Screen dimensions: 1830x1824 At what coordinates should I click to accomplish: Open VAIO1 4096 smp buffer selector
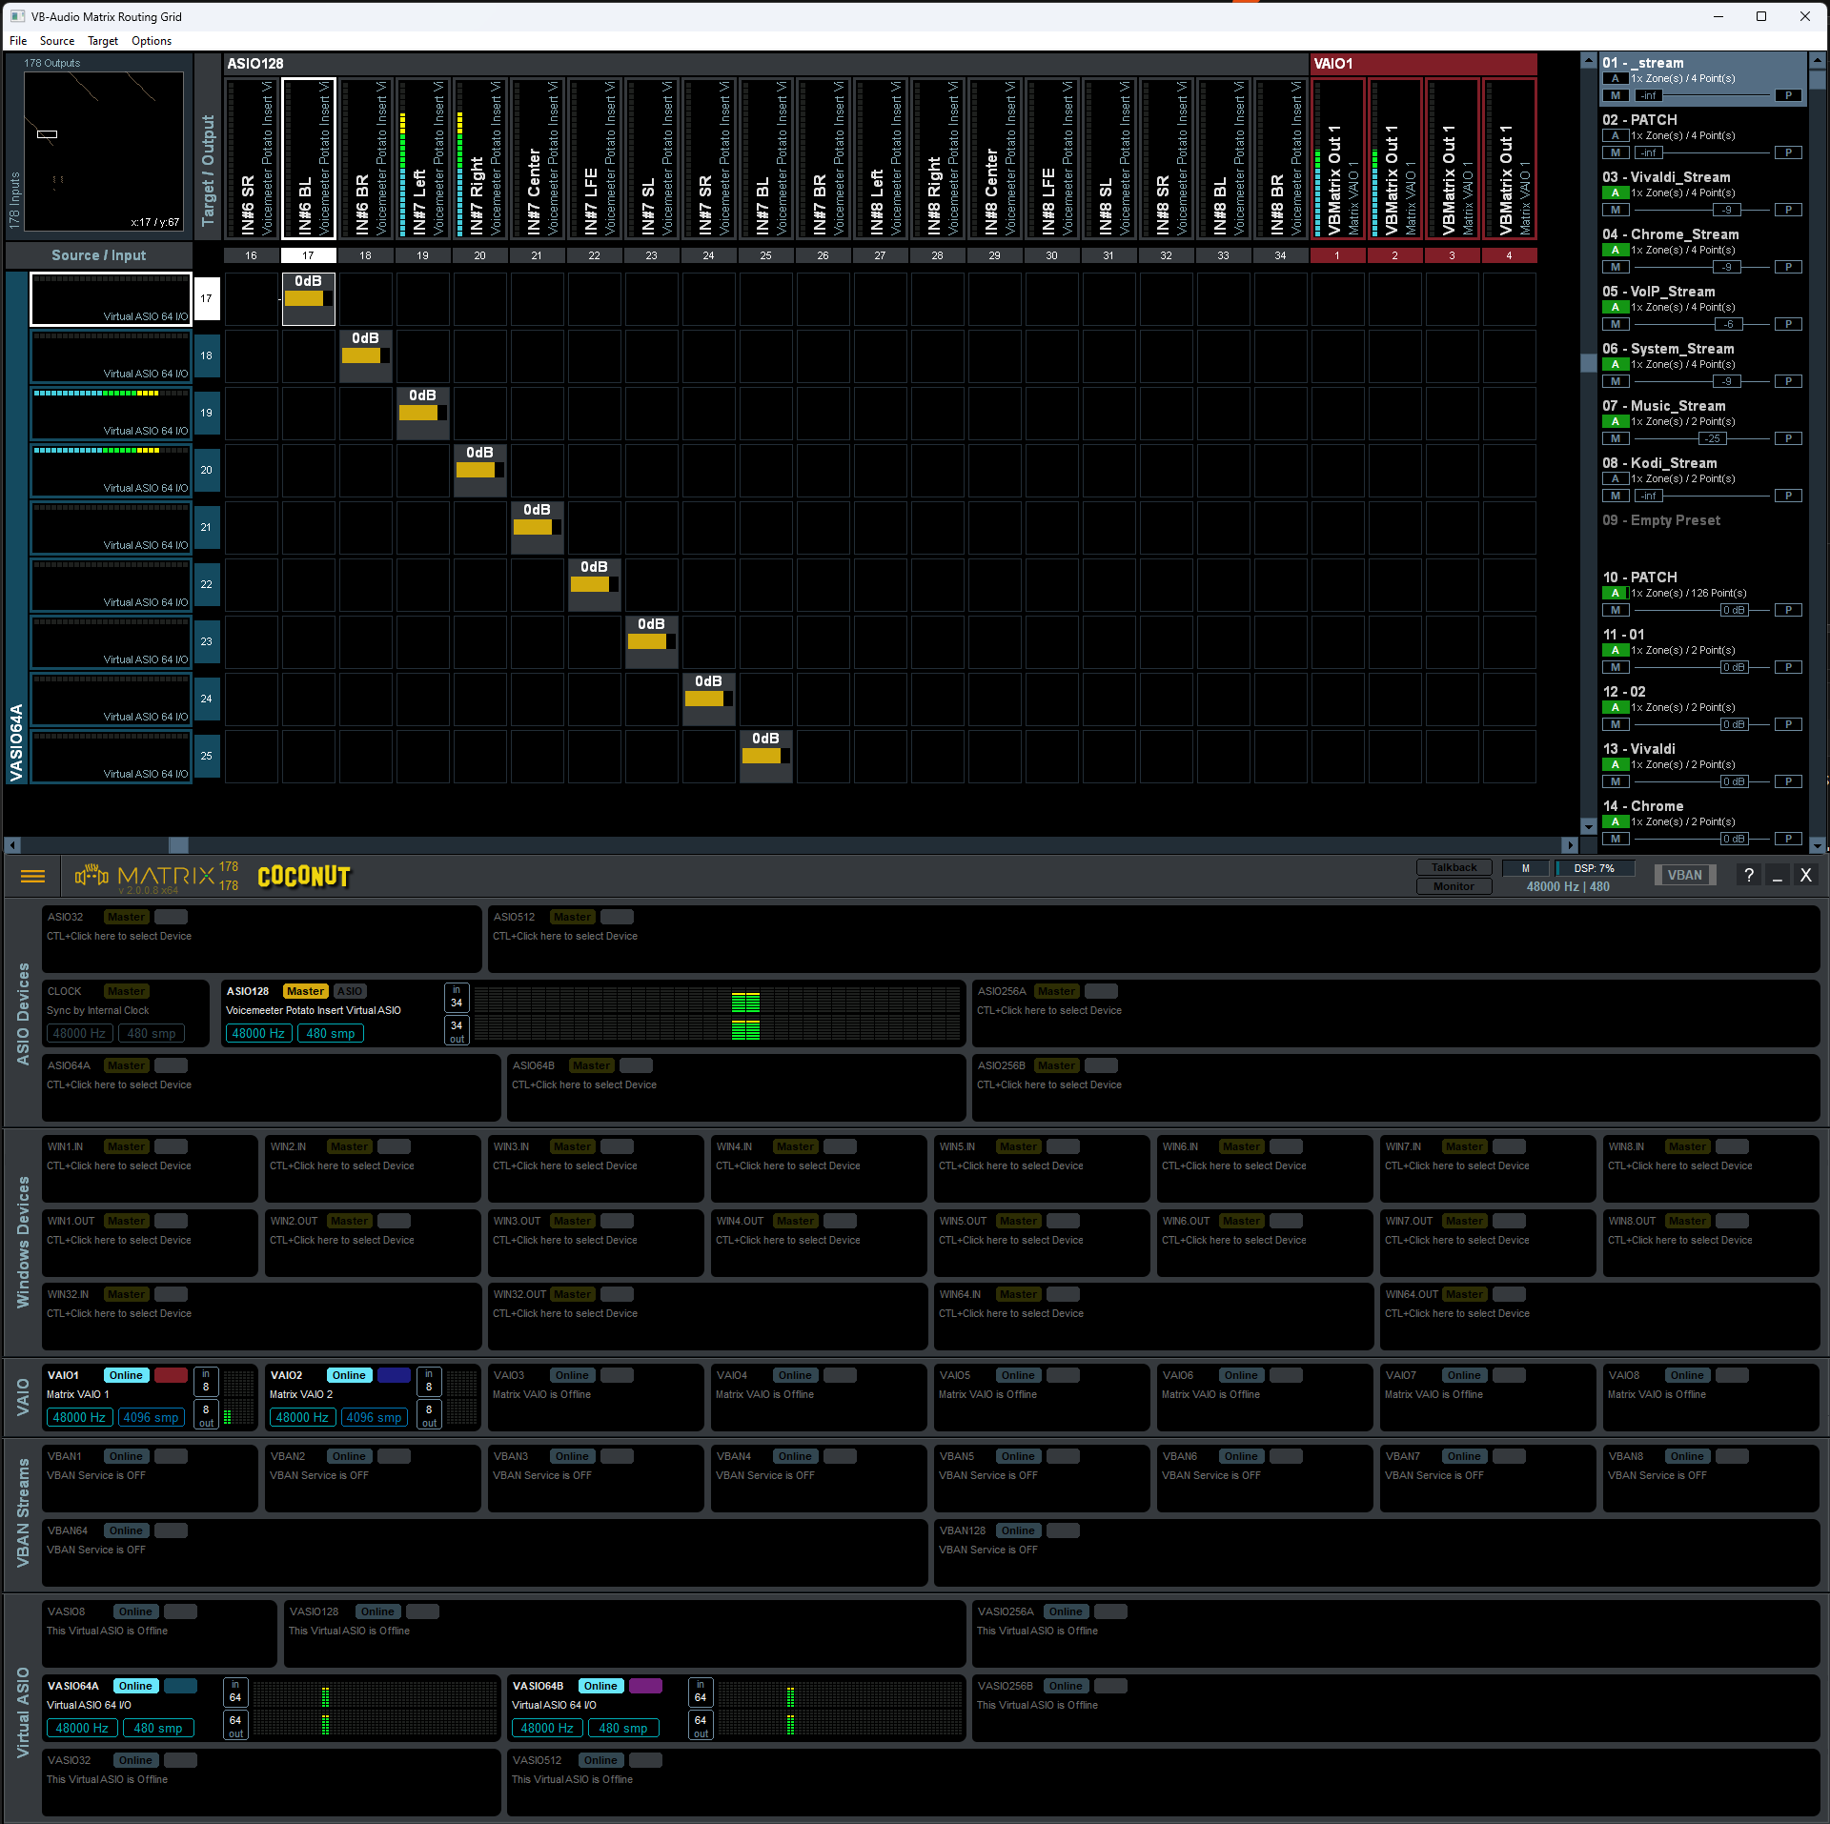151,1417
